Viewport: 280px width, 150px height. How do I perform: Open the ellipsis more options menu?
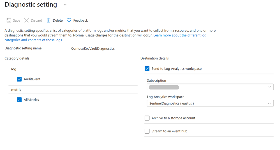click(66, 5)
